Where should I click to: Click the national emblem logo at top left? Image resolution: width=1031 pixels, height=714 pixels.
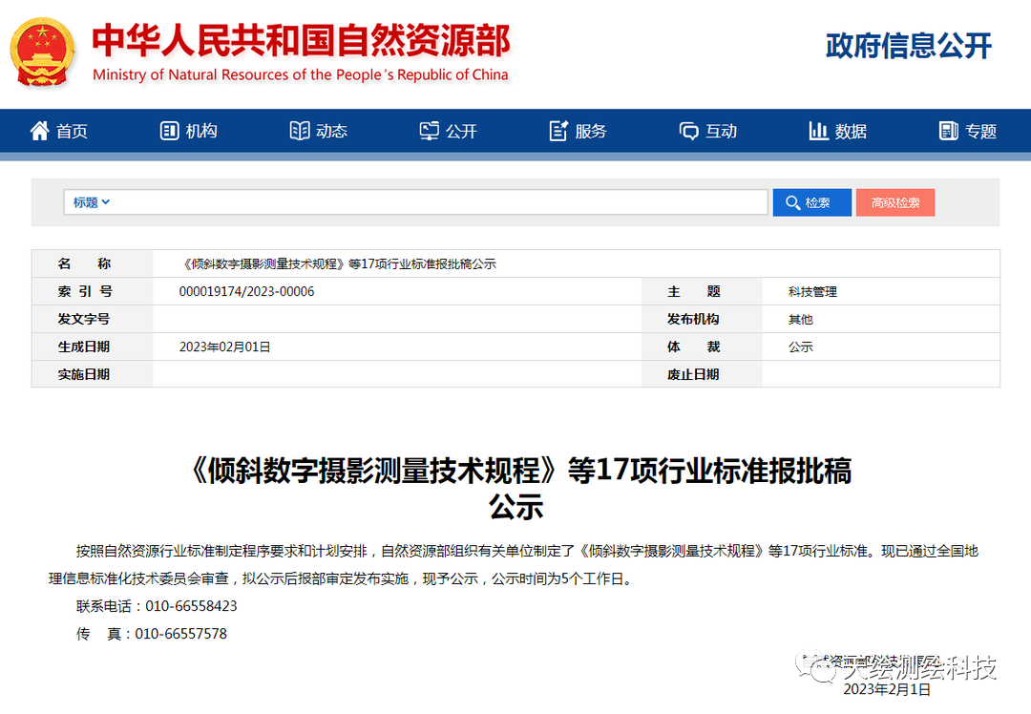(x=40, y=52)
